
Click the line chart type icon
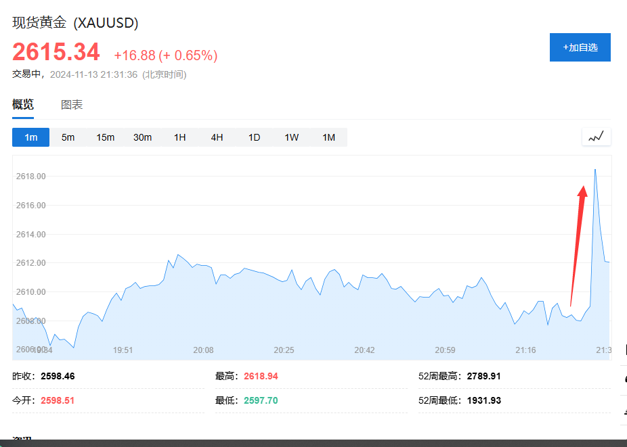point(596,137)
